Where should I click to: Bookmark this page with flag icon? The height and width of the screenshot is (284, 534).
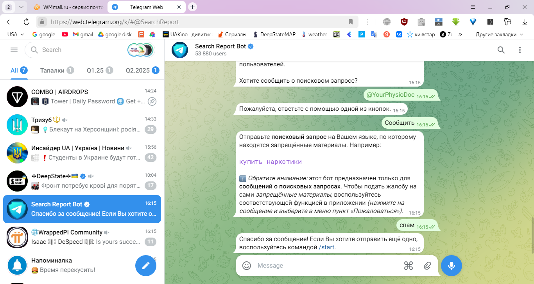pyautogui.click(x=351, y=22)
